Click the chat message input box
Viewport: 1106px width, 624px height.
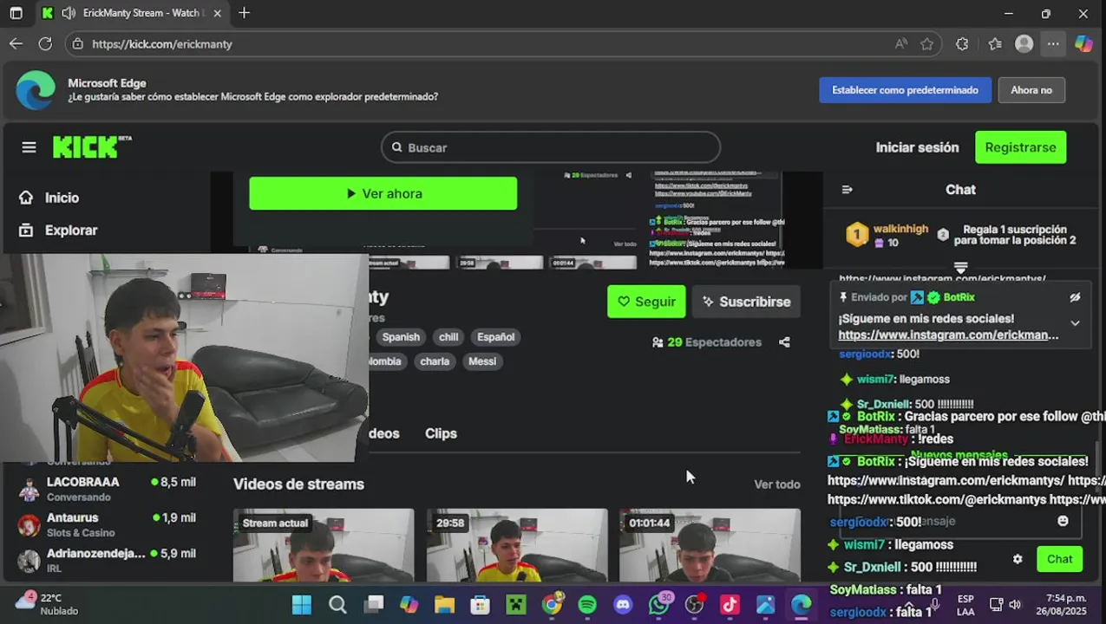[x=954, y=521]
